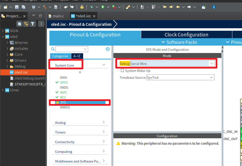Enable the System Wake-Up checkbox

[122, 71]
